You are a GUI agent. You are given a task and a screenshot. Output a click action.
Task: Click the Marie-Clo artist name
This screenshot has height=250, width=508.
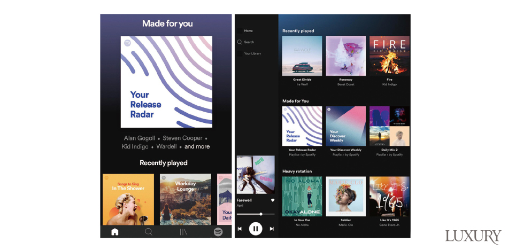click(345, 225)
